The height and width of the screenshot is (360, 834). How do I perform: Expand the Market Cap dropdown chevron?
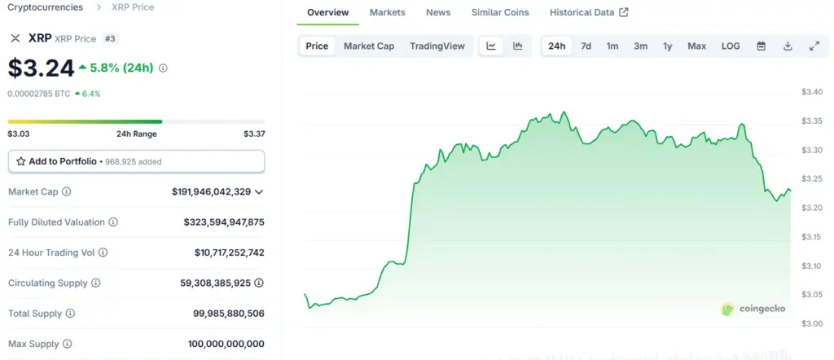[x=259, y=192]
